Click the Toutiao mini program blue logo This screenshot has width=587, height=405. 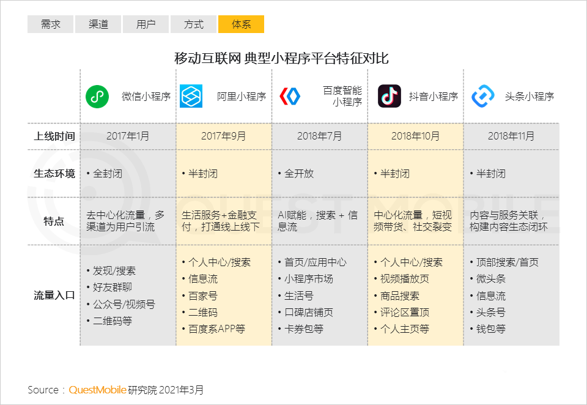[x=483, y=96]
